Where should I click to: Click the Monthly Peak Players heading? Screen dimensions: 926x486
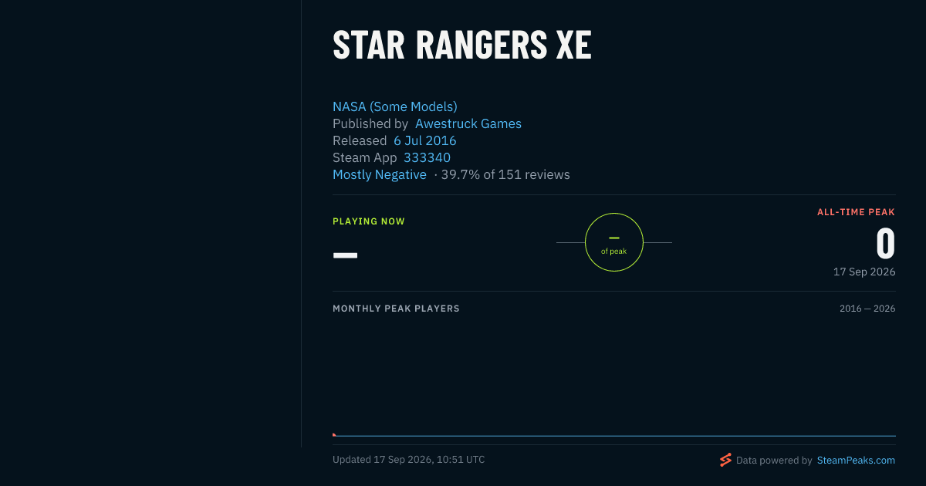pos(396,309)
